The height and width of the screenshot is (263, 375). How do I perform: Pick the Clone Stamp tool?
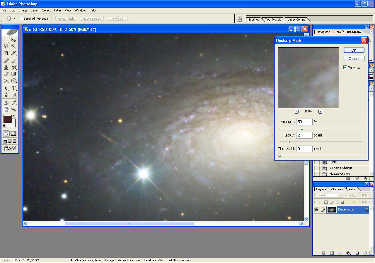(6, 68)
